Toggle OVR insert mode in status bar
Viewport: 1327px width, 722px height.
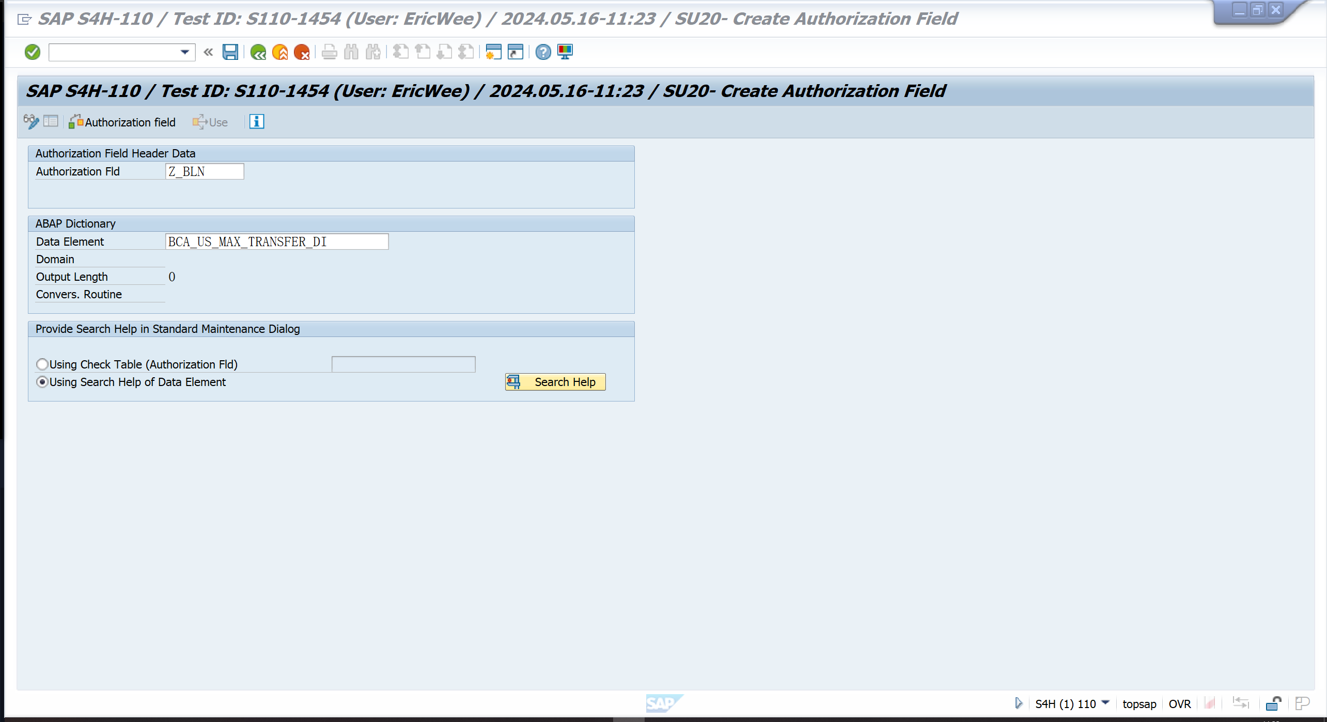tap(1179, 704)
